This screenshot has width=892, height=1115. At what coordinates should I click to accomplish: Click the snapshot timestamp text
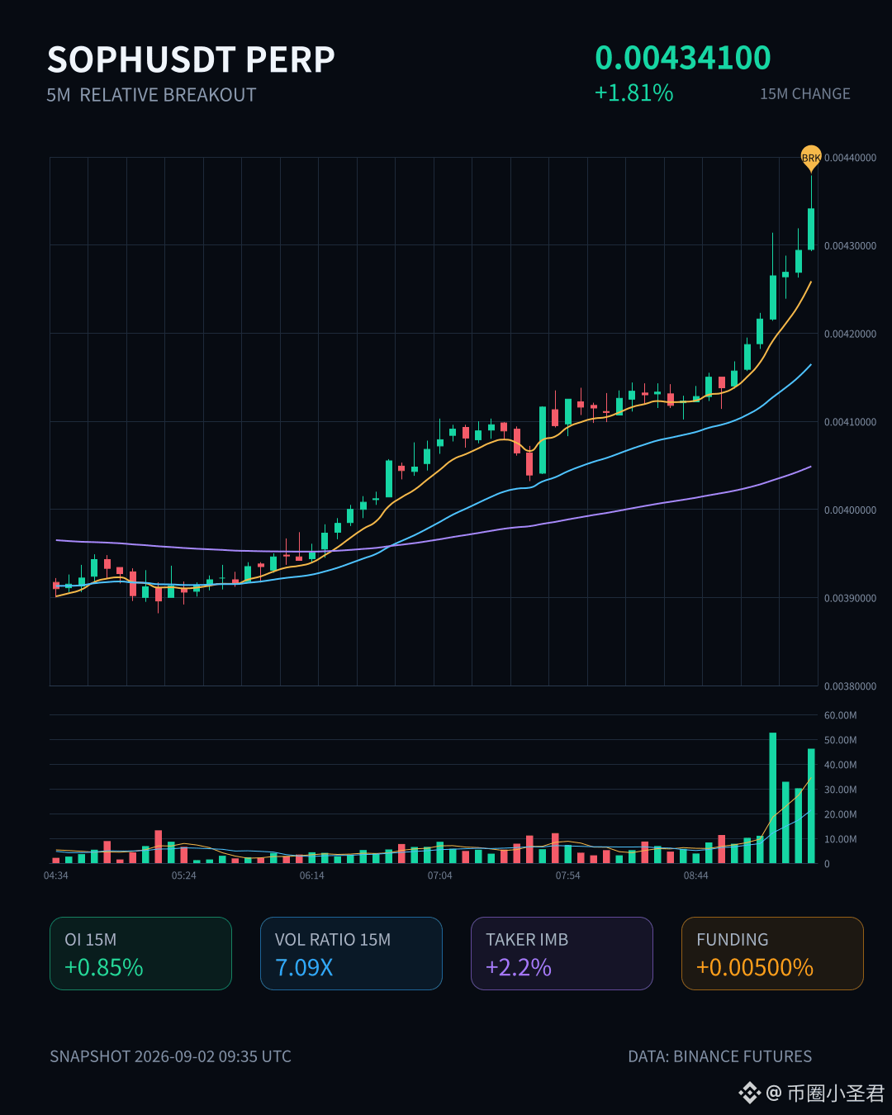(170, 1056)
